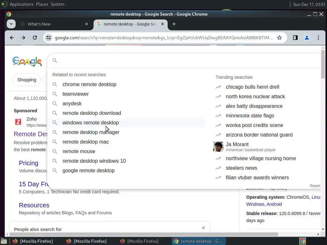Click the clock showing Sun Dec 17

pos(309,4)
